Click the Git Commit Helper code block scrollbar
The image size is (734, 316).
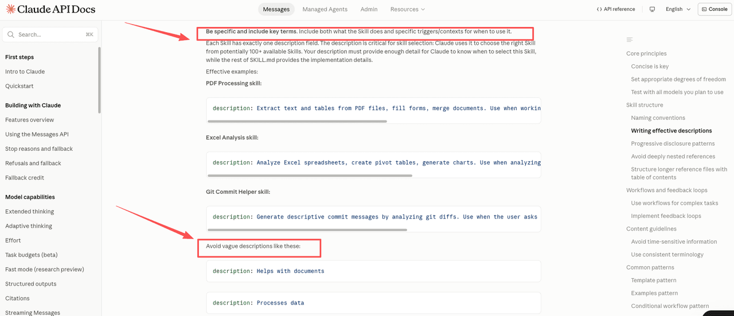coord(307,229)
